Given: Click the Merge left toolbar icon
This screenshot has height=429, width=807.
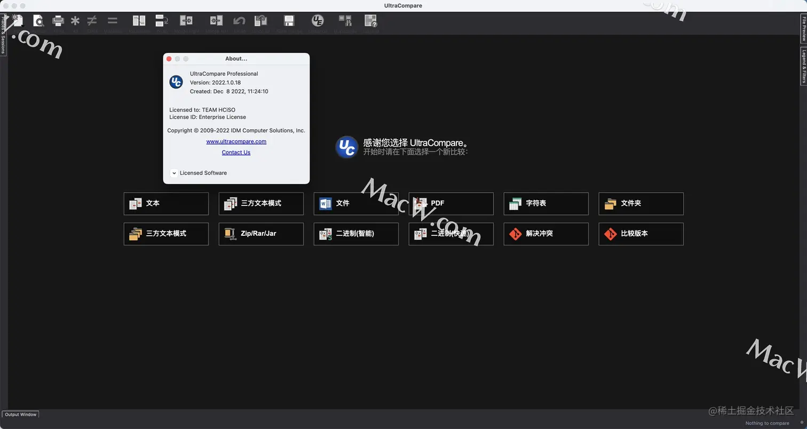Looking at the screenshot, I should coord(216,21).
